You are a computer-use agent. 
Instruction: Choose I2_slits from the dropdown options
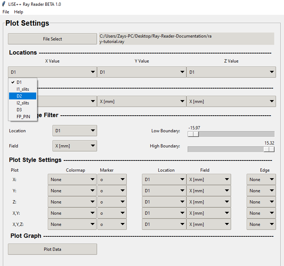coord(22,103)
